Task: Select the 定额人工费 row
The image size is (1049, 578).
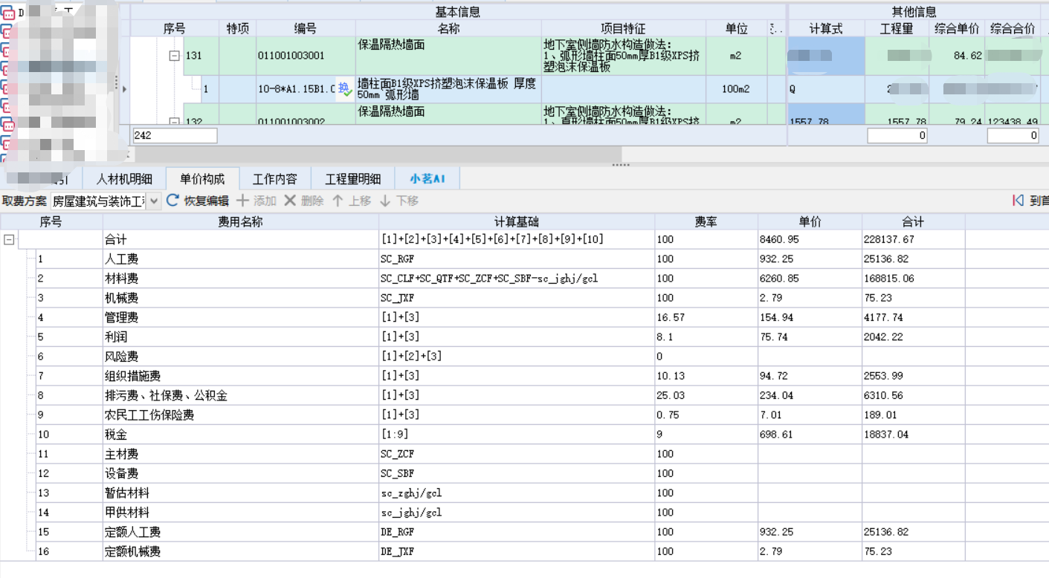Action: [x=524, y=532]
